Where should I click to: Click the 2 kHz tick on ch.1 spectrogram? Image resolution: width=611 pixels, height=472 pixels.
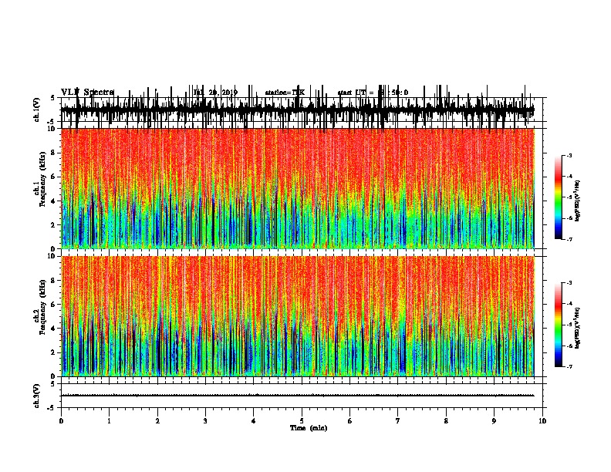pos(54,224)
